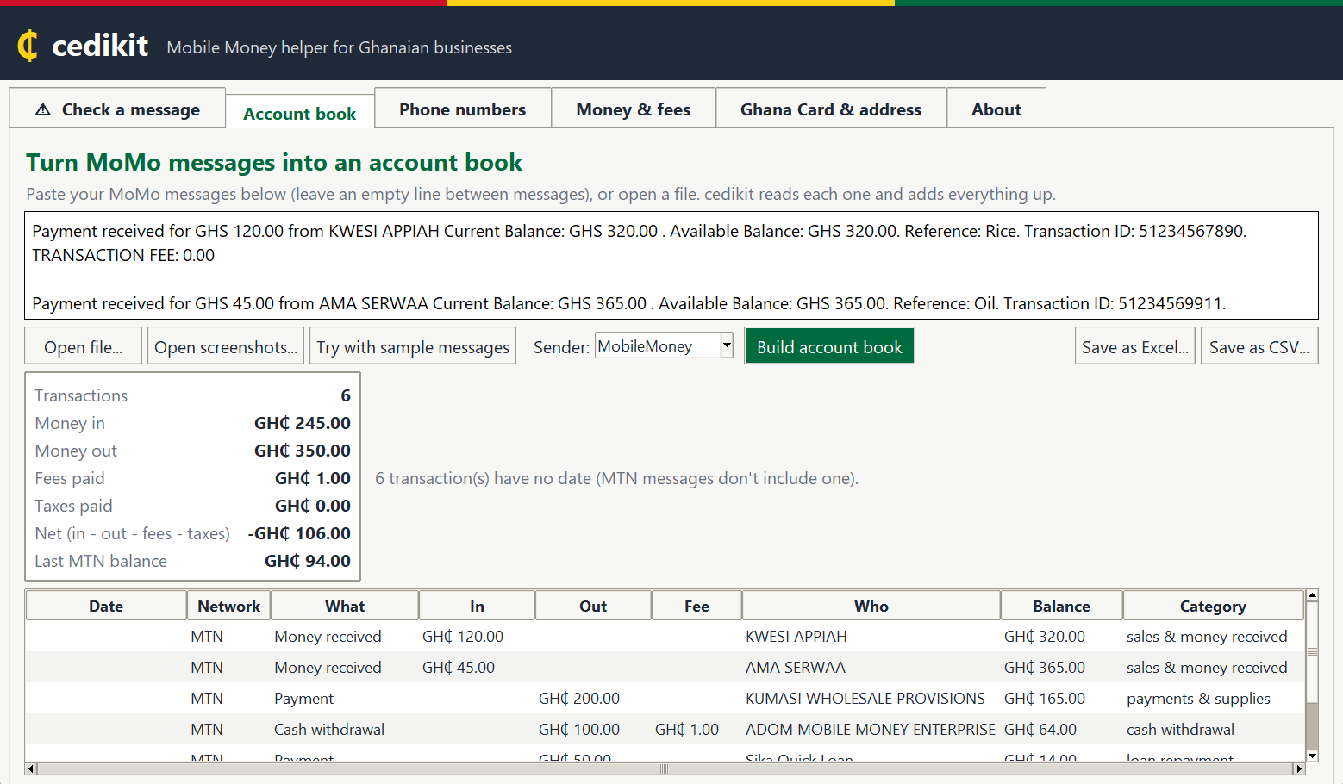Open the About tab
The image size is (1343, 784).
point(996,109)
